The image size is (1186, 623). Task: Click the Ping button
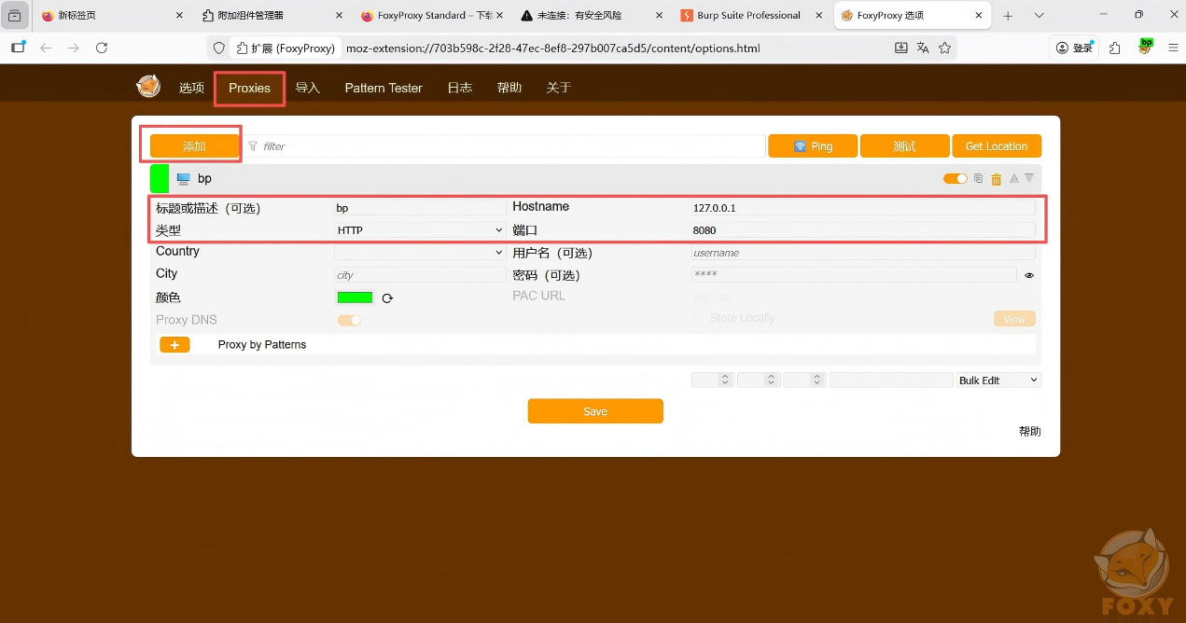[x=812, y=146]
